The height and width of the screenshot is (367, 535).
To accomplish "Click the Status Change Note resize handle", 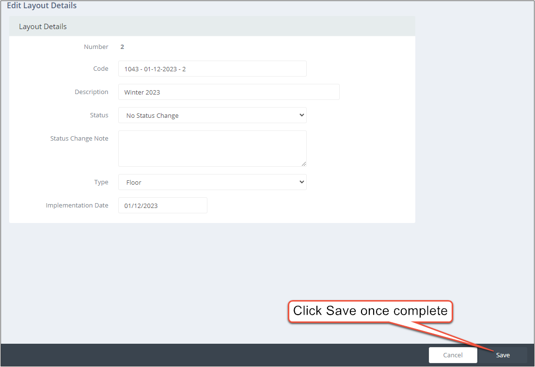I will [304, 164].
